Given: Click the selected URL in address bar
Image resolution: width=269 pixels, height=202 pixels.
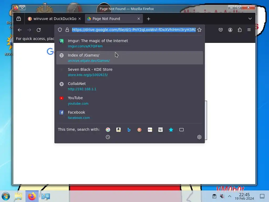Looking at the screenshot, I should coord(134,30).
